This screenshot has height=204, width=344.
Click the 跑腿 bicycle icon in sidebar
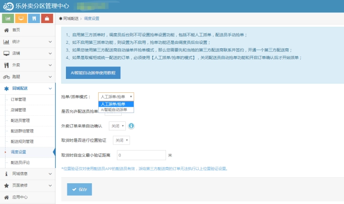click(x=6, y=77)
